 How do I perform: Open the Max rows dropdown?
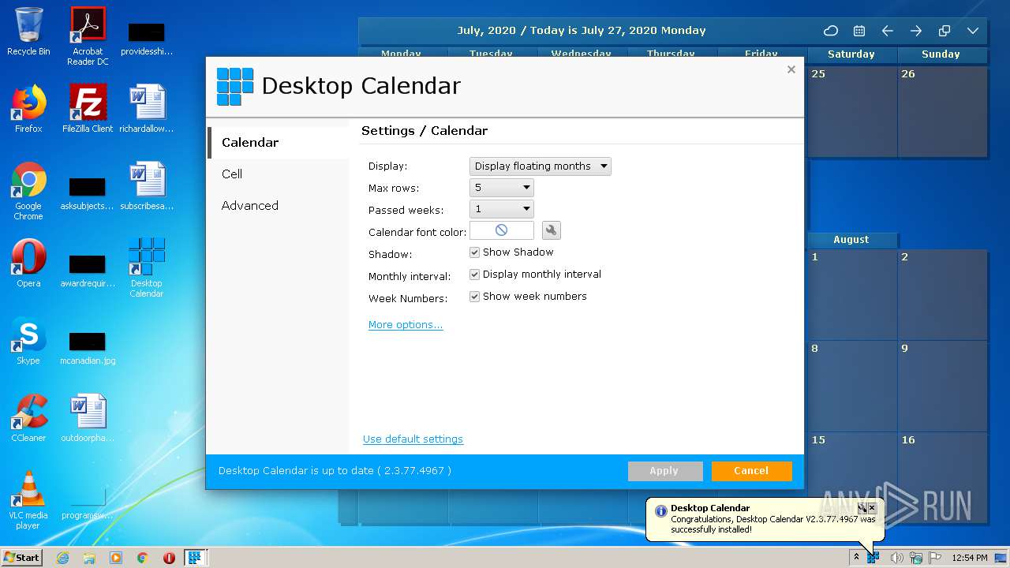502,188
